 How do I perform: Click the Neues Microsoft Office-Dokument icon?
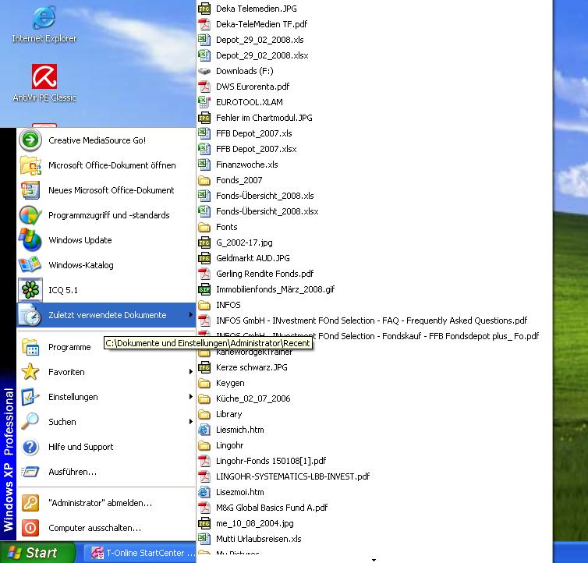click(30, 190)
